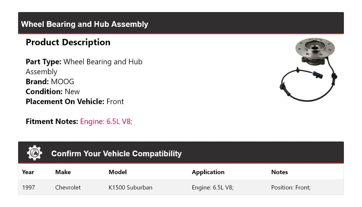Click the Confirm Your Vehicle Compatibility title

pos(116,154)
